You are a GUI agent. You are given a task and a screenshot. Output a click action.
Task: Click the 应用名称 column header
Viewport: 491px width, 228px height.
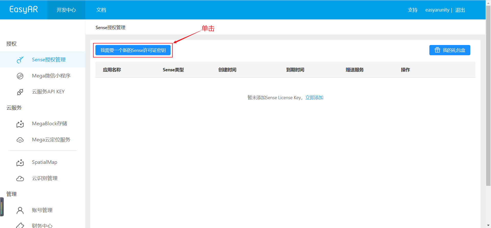(112, 70)
